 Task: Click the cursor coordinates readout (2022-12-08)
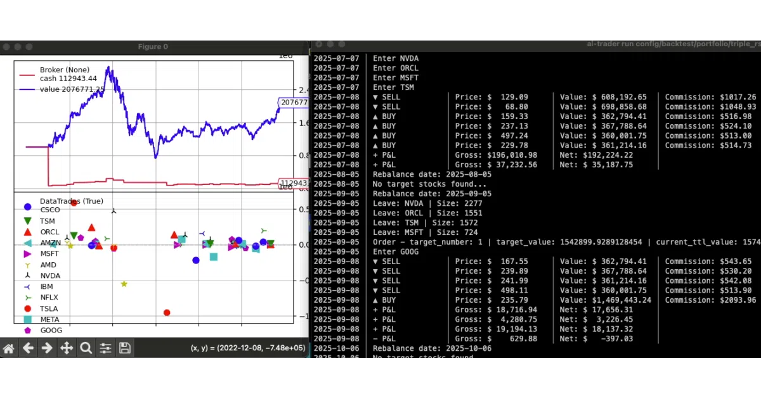click(248, 348)
